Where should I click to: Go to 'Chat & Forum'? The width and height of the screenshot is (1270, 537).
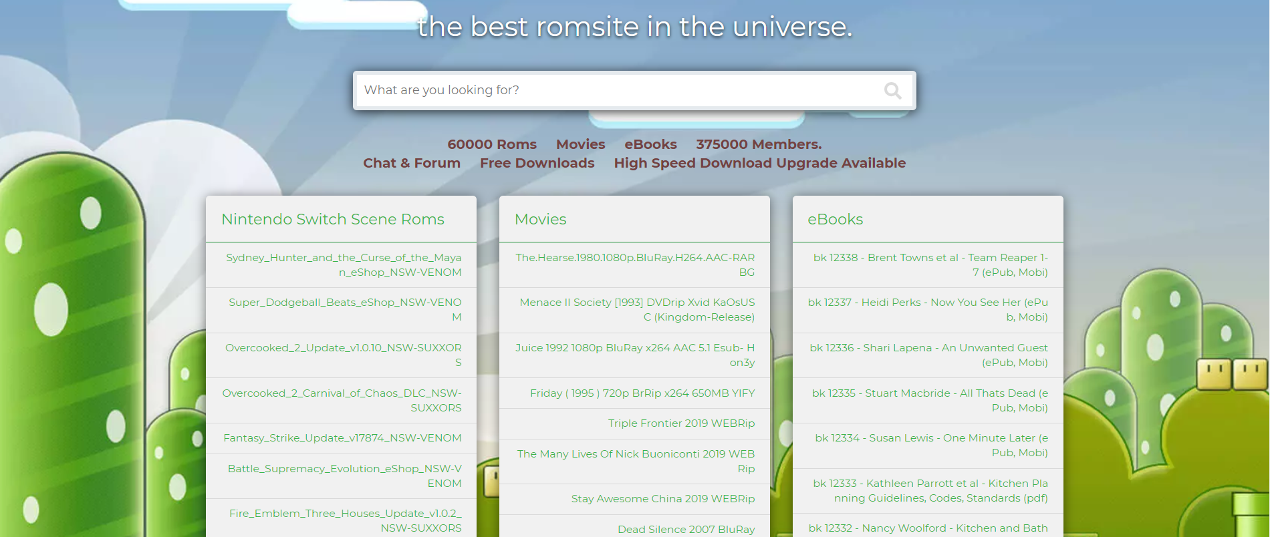(412, 163)
